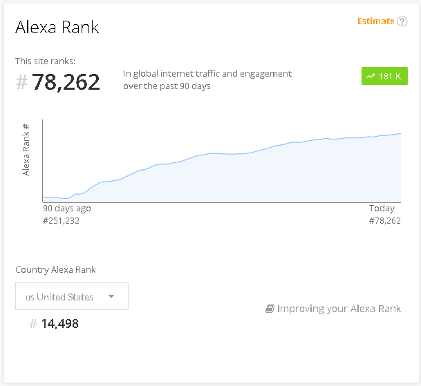Image resolution: width=421 pixels, height=386 pixels.
Task: Click the question mark help icon
Action: coord(402,21)
